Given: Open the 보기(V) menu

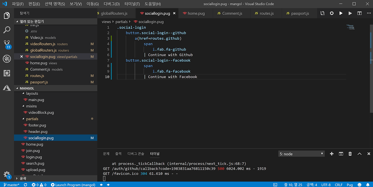Looking at the screenshot, I should [76, 4].
